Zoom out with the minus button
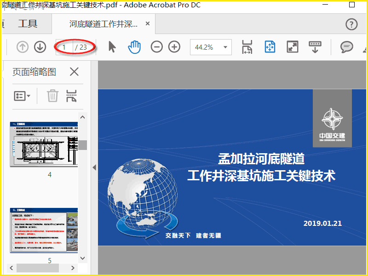The width and height of the screenshot is (368, 276). tap(157, 47)
